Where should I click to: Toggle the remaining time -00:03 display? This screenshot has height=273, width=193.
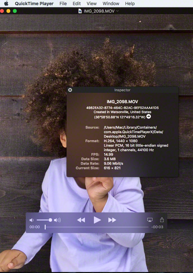point(157,227)
